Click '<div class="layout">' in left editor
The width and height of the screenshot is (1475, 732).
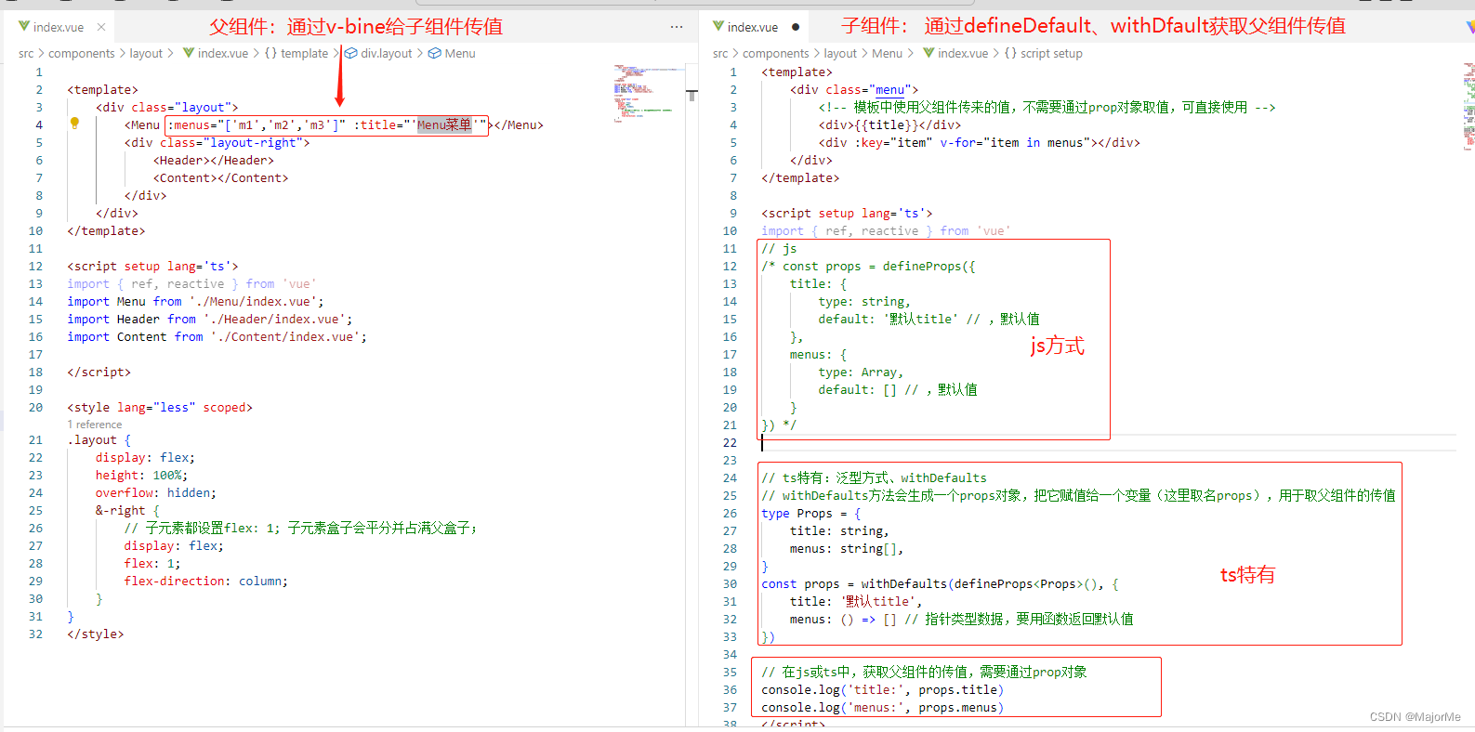click(167, 108)
